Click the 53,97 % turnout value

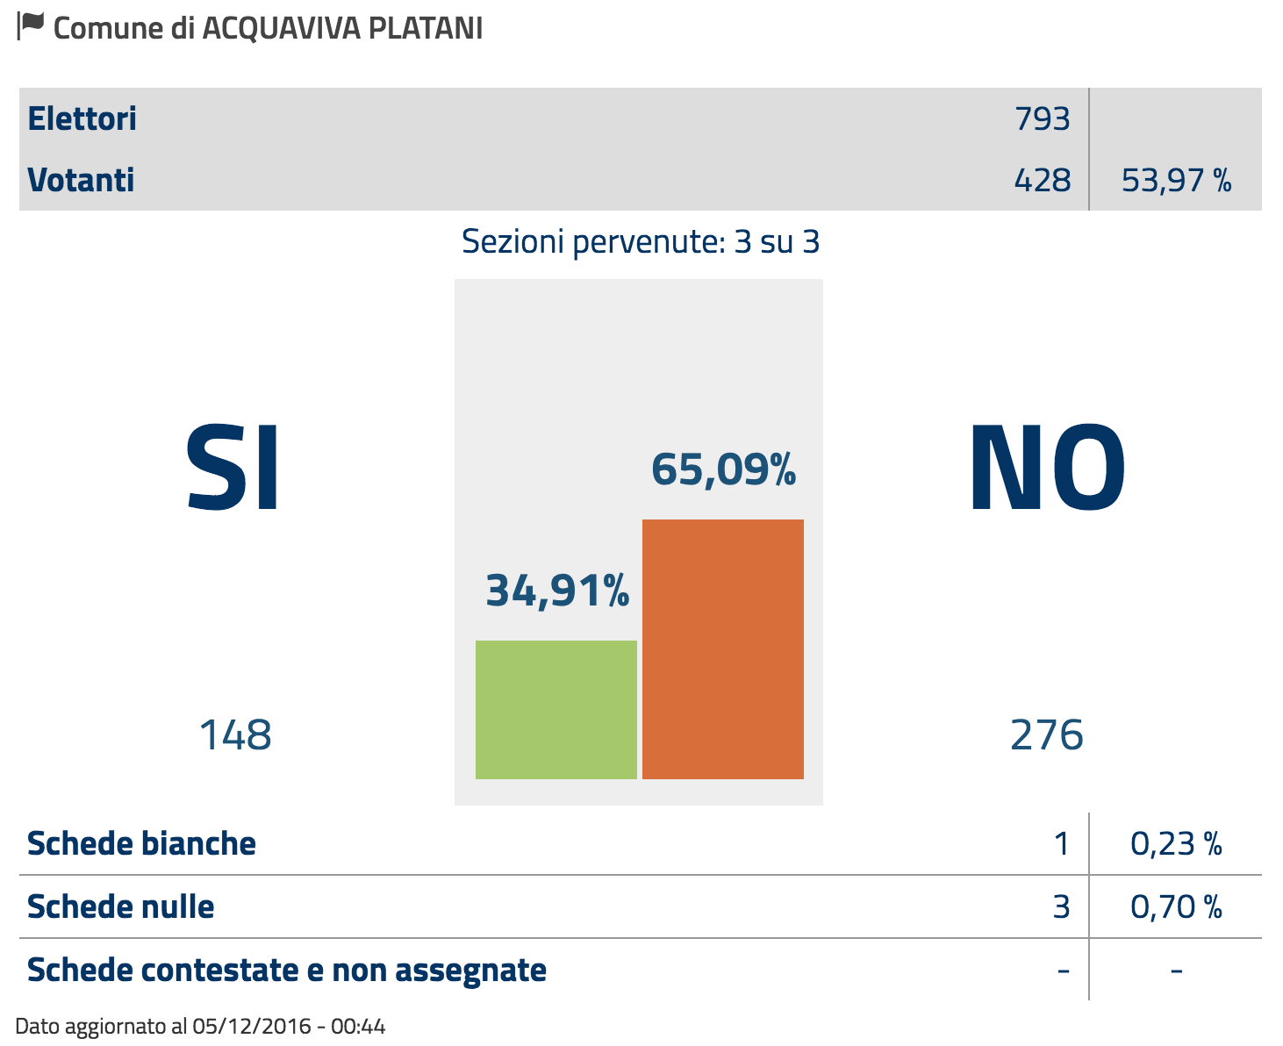1176,180
